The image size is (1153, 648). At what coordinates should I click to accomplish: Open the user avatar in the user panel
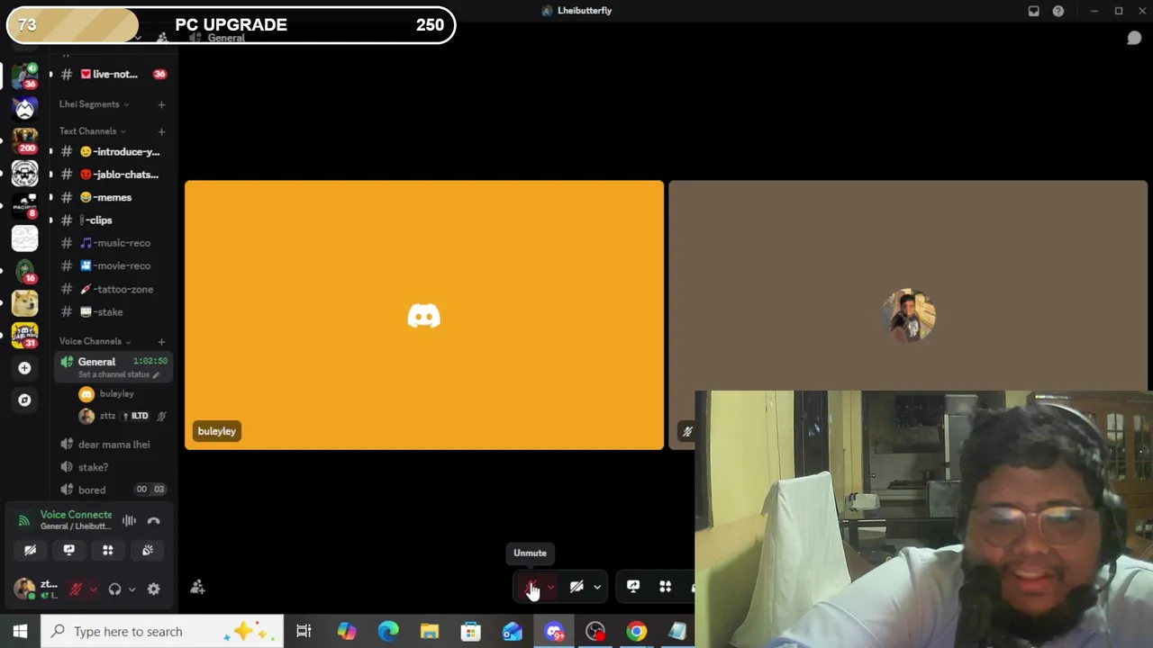[24, 589]
